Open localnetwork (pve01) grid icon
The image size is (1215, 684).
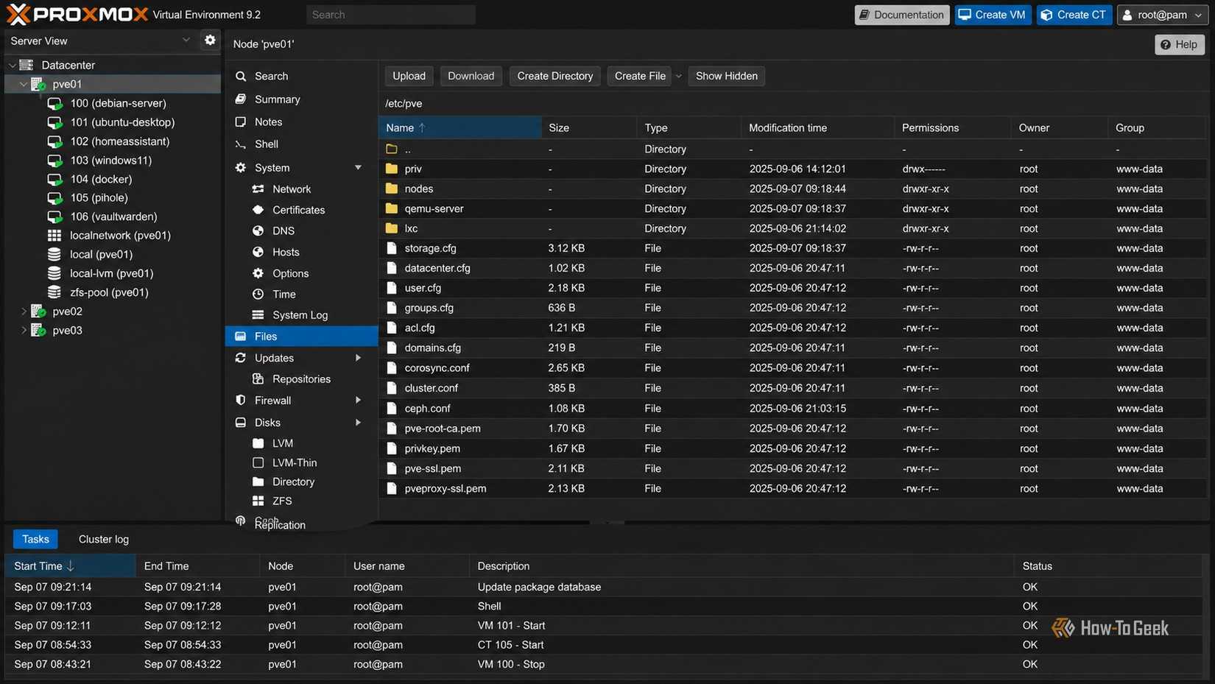tap(54, 236)
